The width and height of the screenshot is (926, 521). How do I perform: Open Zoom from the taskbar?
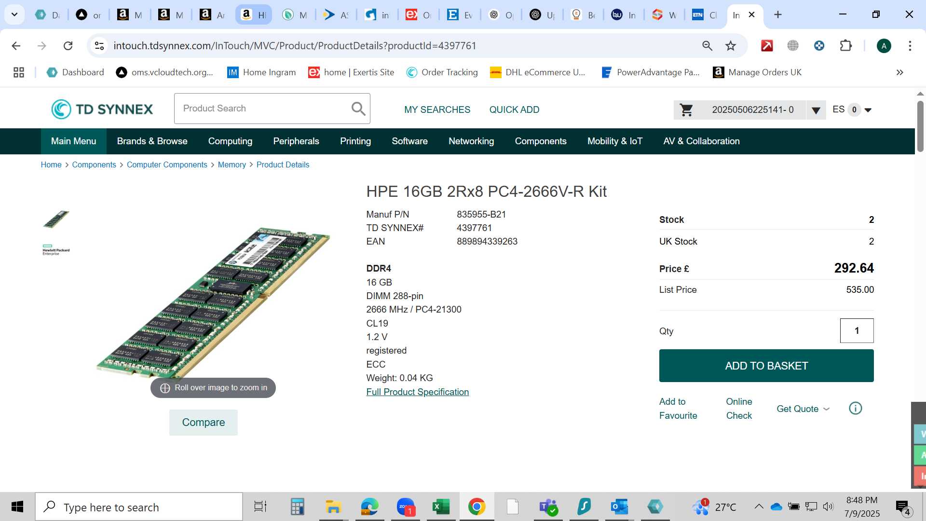point(406,507)
